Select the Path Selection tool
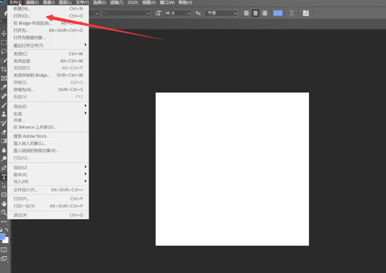 tap(4, 186)
